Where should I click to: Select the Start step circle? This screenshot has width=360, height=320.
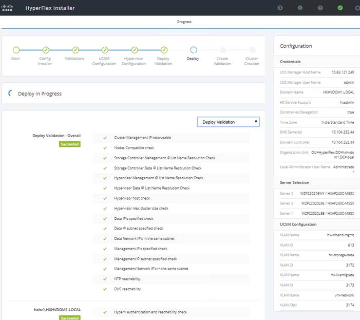coord(16,50)
